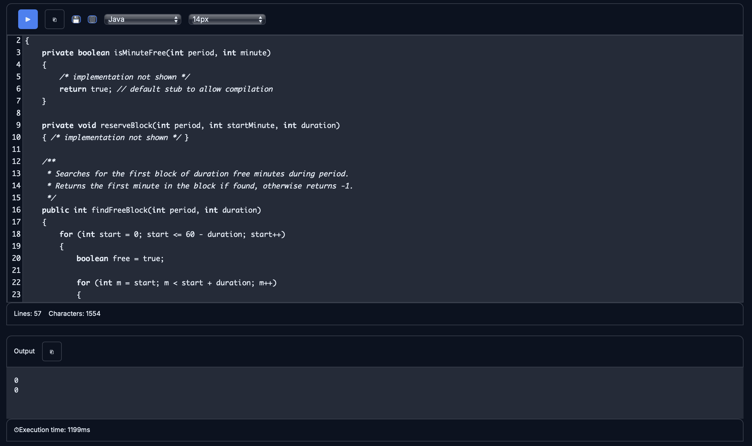Click the 'Characters: 1554' counter text

pyautogui.click(x=74, y=313)
